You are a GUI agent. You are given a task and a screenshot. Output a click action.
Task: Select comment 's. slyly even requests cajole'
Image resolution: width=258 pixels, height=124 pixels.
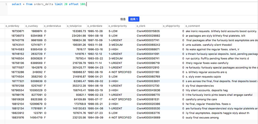[203, 77]
